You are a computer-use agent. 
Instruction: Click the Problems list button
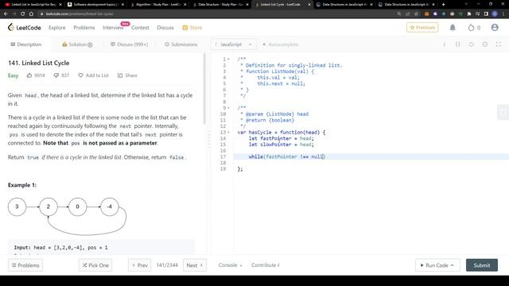pos(25,265)
